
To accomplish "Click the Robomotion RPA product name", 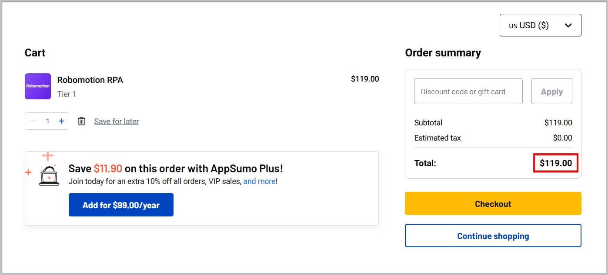I will pos(90,80).
